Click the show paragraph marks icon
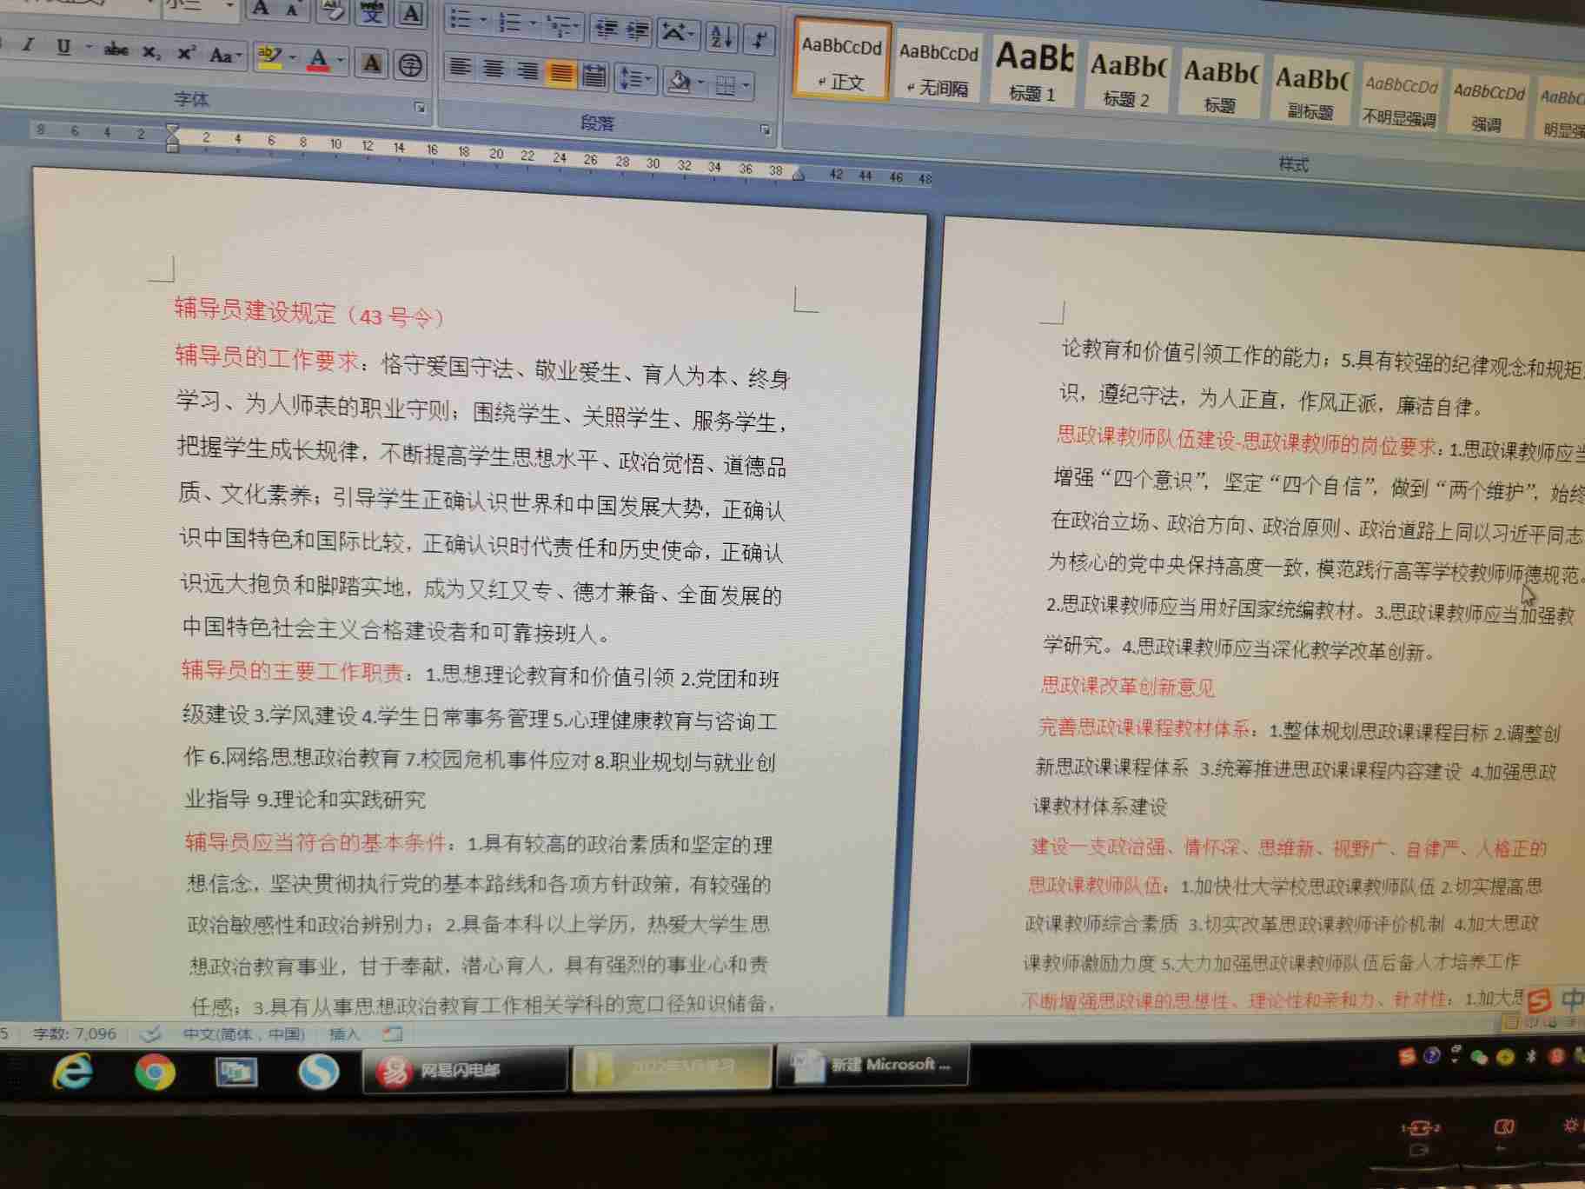 coord(759,39)
